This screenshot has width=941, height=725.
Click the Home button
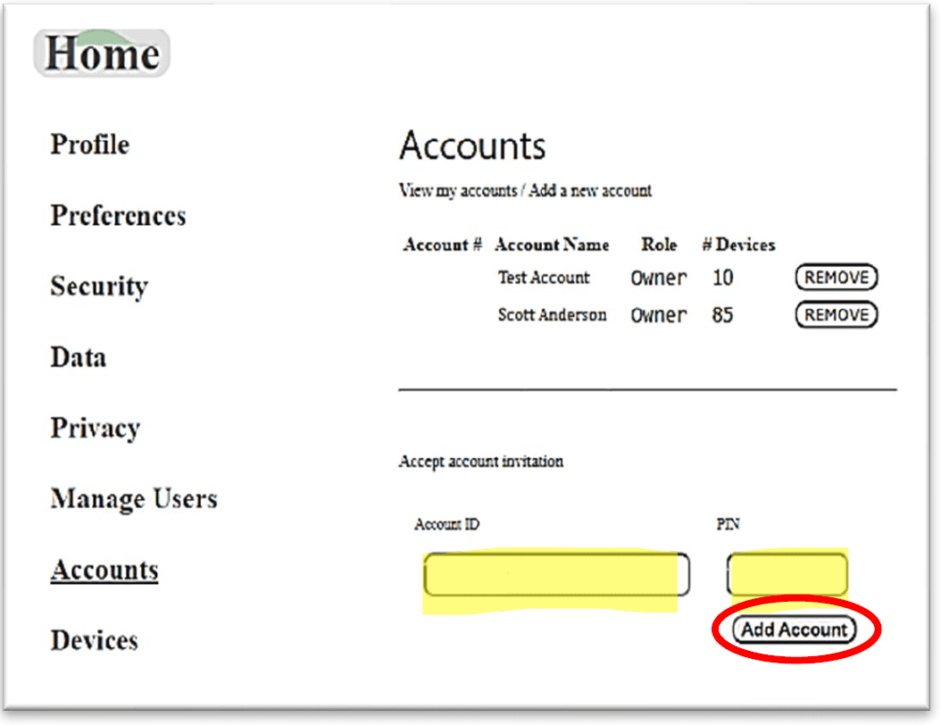(100, 54)
